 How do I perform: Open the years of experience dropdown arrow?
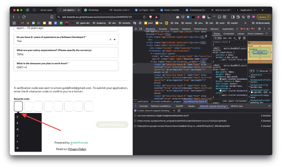(x=115, y=40)
